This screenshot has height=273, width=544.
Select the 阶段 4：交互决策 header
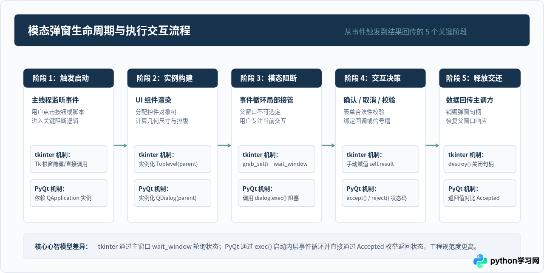(x=380, y=78)
